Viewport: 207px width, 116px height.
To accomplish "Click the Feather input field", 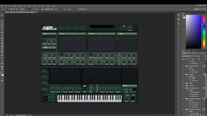I will point(28,9).
